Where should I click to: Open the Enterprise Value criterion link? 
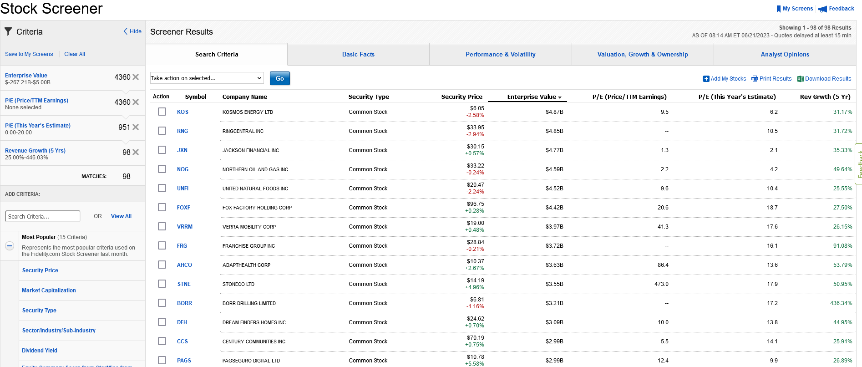click(26, 76)
